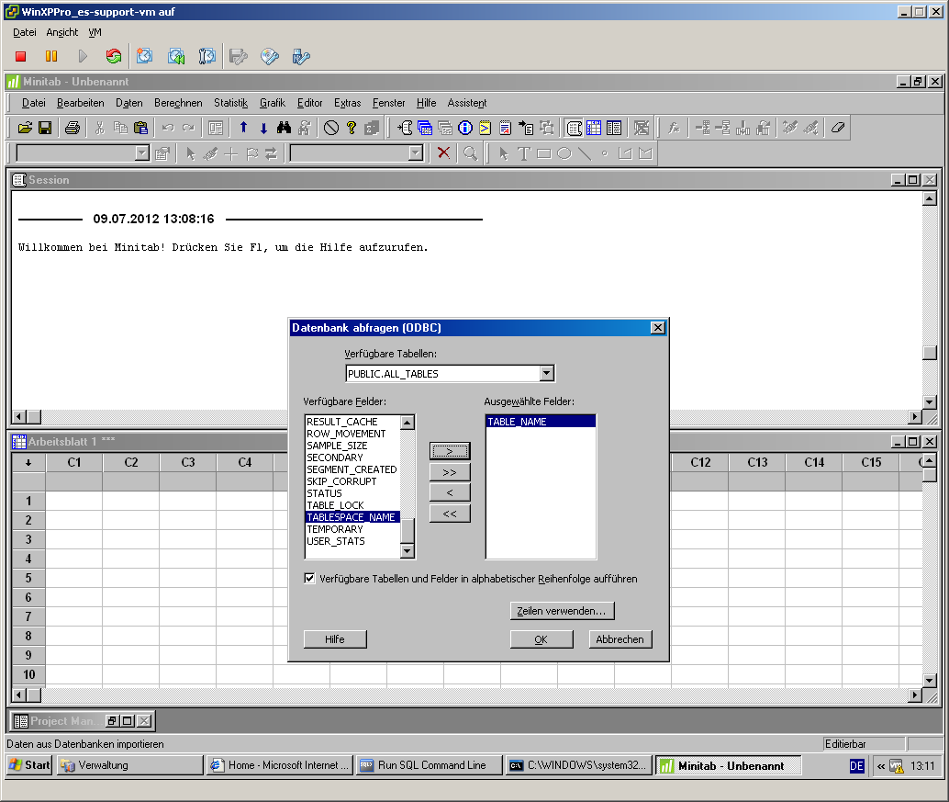Click the Close all graphs toolbar icon
Viewport: 949px width, 802px height.
(642, 128)
